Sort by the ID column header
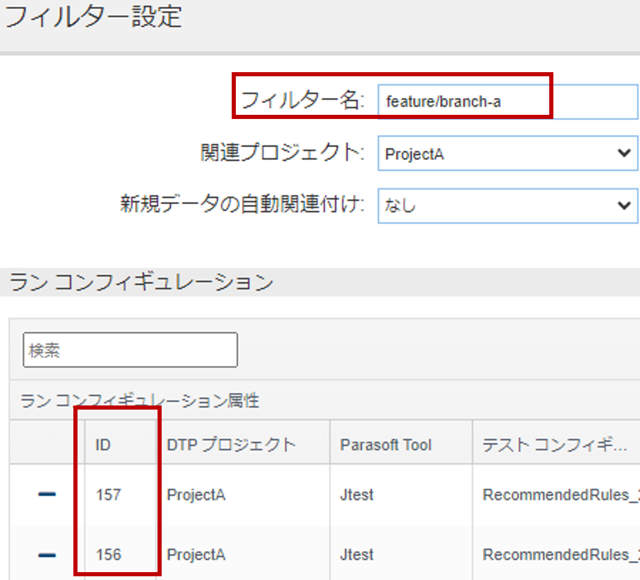Viewport: 640px width, 580px height. tap(103, 445)
